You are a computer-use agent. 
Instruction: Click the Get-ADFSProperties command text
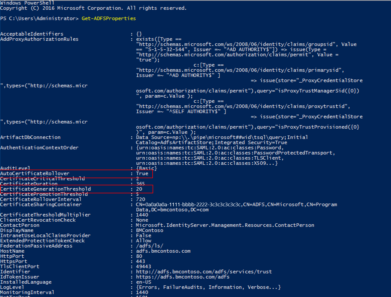click(108, 18)
